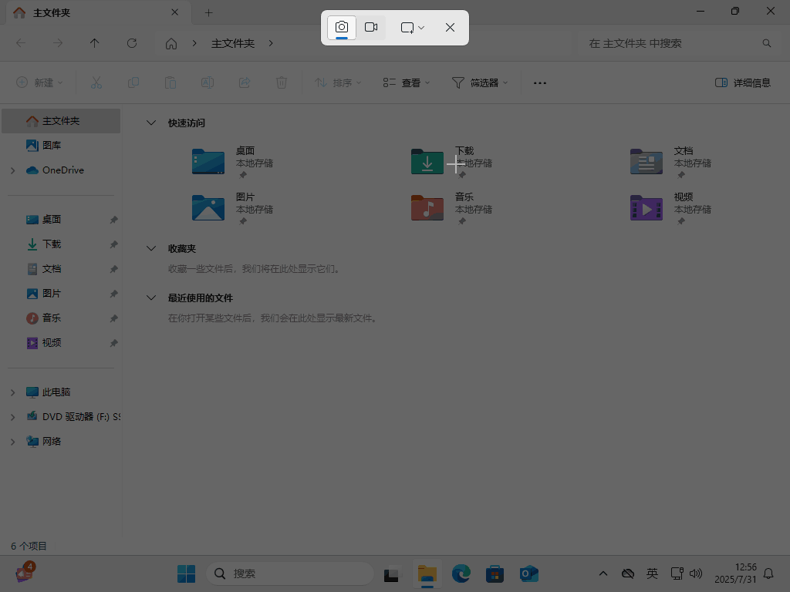Open the snip shape dropdown

pyautogui.click(x=413, y=28)
